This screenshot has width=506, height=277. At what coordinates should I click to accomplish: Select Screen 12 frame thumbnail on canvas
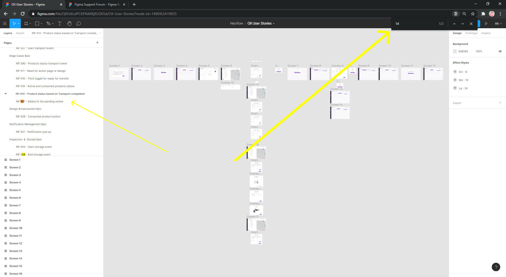(433, 74)
